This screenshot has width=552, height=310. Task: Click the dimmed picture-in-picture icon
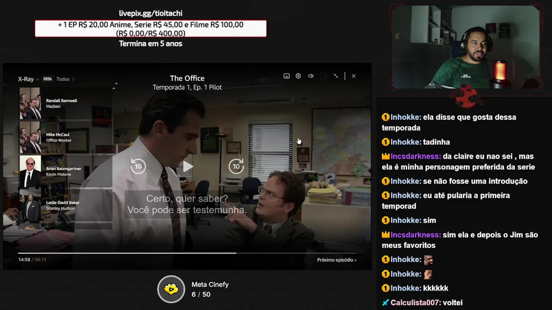pyautogui.click(x=324, y=76)
